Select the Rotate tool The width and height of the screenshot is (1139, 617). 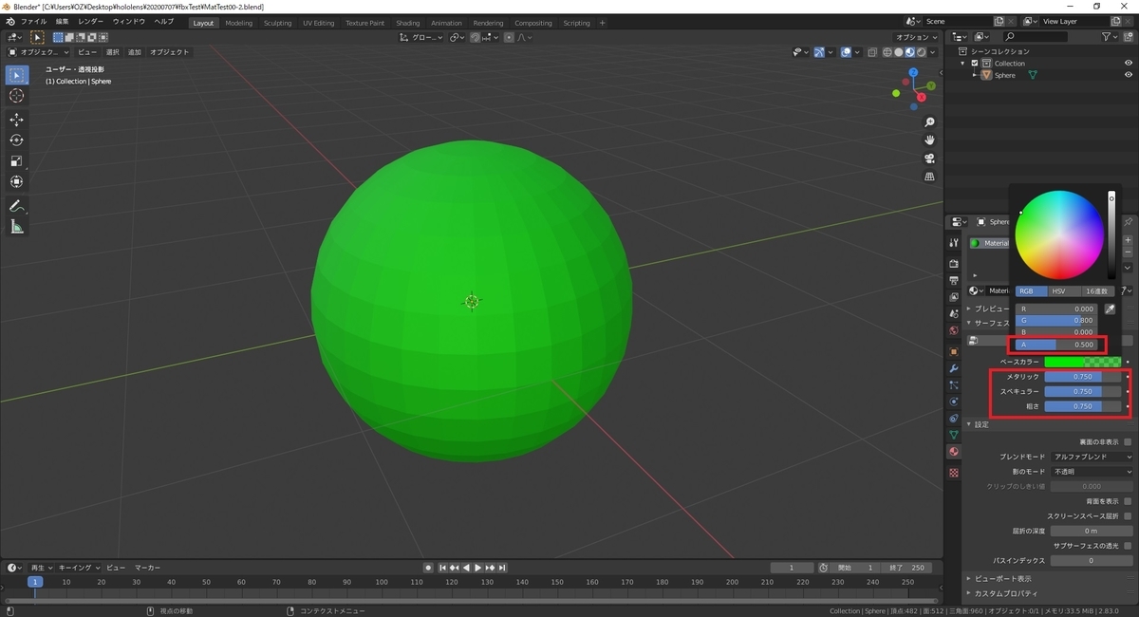pos(17,140)
